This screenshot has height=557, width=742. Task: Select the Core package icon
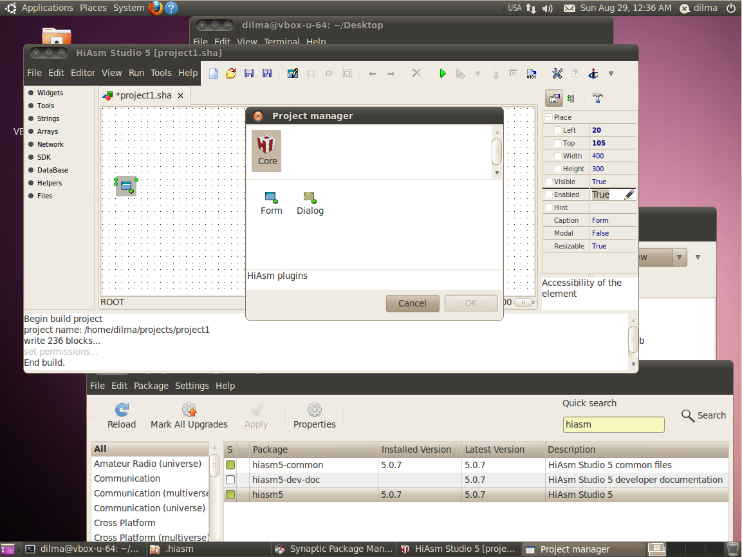(266, 151)
